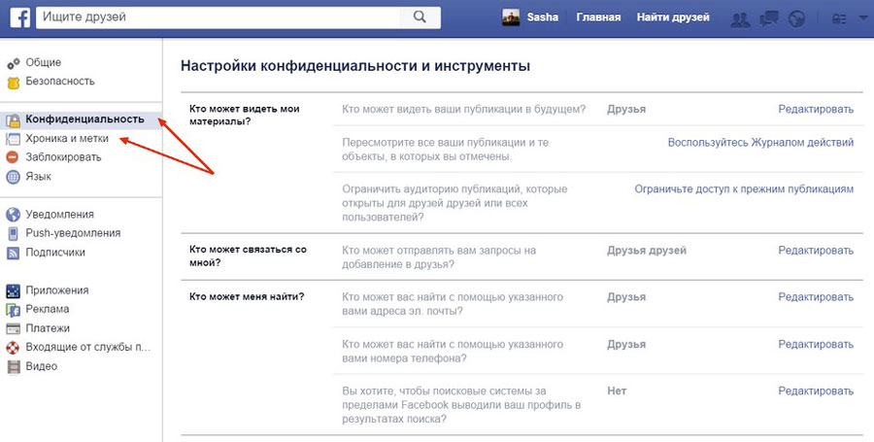This screenshot has height=442, width=874.
Task: Click the Язык globe icon
Action: pyautogui.click(x=14, y=177)
